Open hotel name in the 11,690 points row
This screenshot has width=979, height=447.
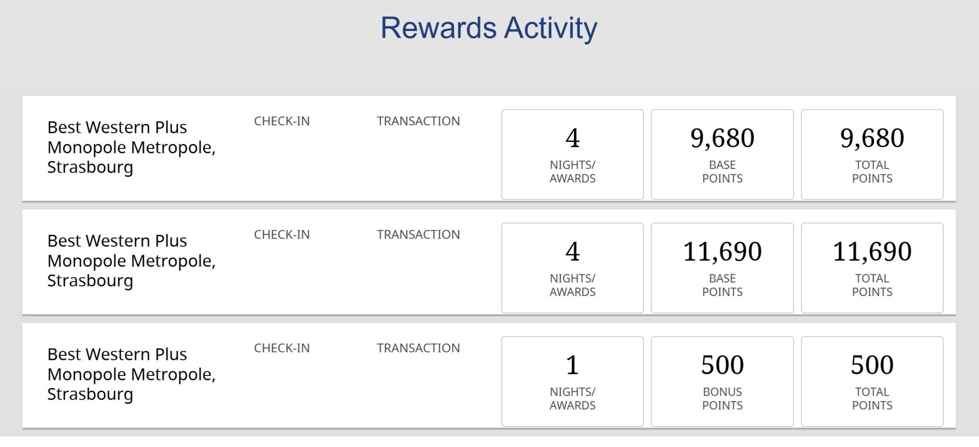(x=131, y=261)
